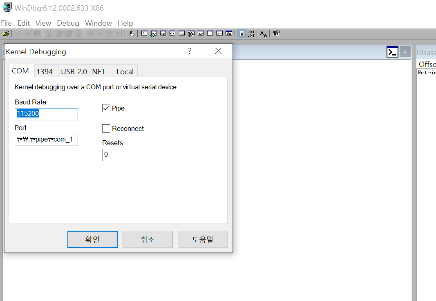The height and width of the screenshot is (301, 436).
Task: Close the docked Command window pane
Action: click(405, 52)
